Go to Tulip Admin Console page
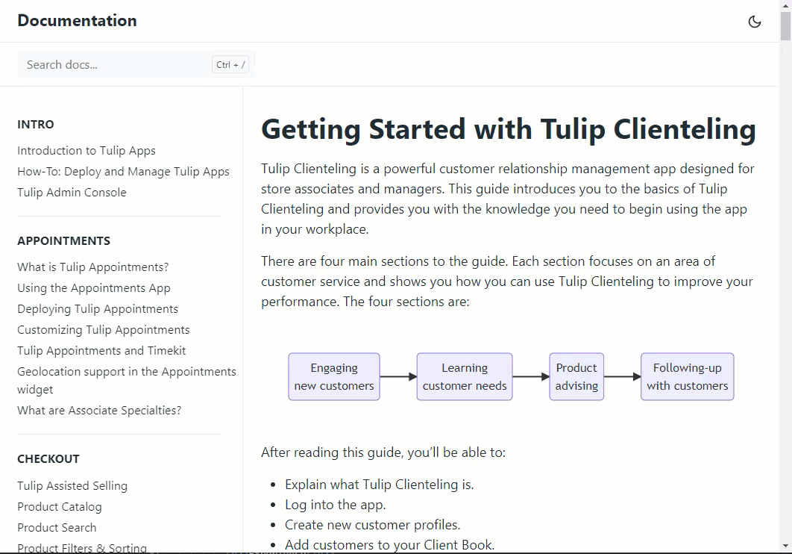792x554 pixels. 72,193
